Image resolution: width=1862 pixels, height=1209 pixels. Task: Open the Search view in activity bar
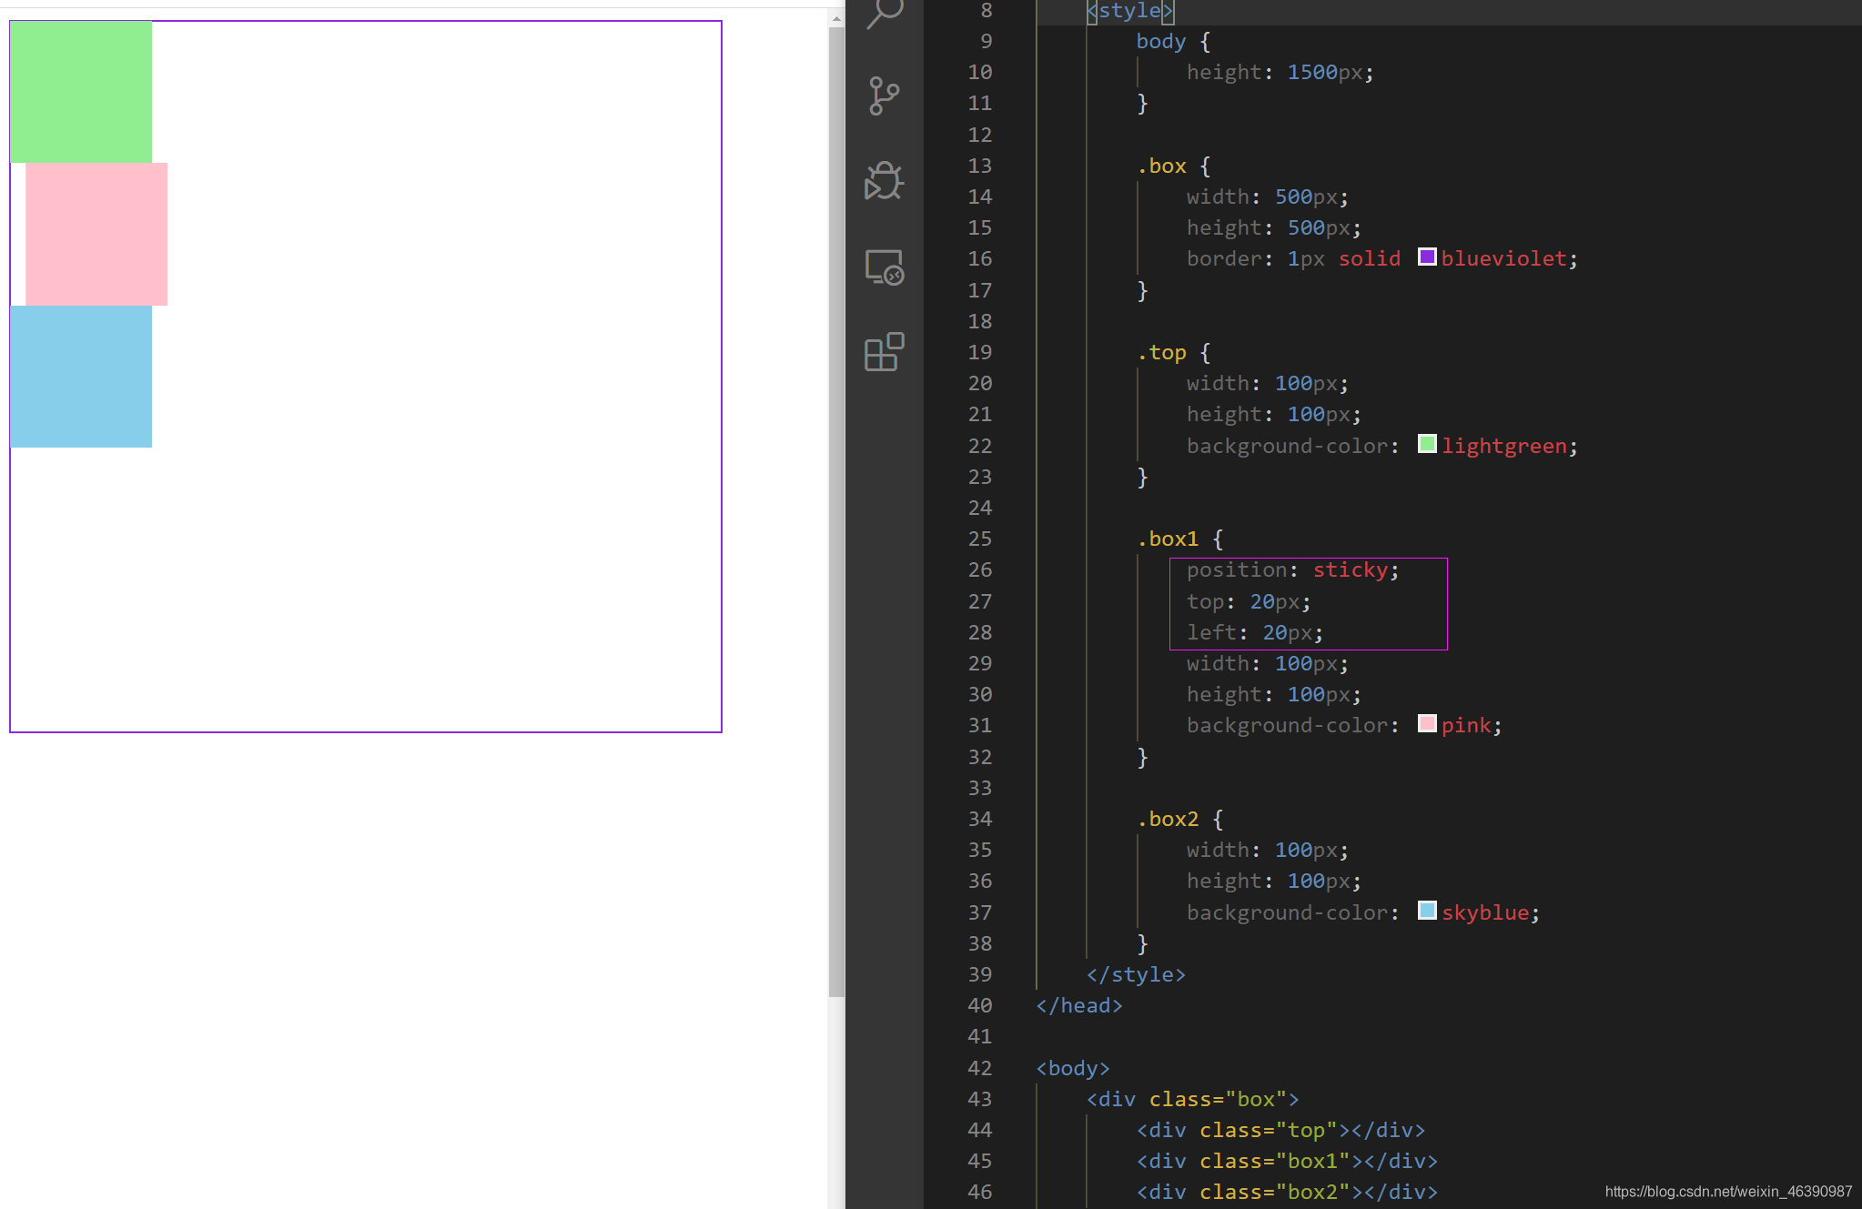(884, 13)
